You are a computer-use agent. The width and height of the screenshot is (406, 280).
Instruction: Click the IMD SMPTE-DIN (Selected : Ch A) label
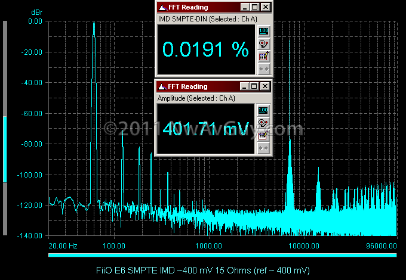point(208,19)
